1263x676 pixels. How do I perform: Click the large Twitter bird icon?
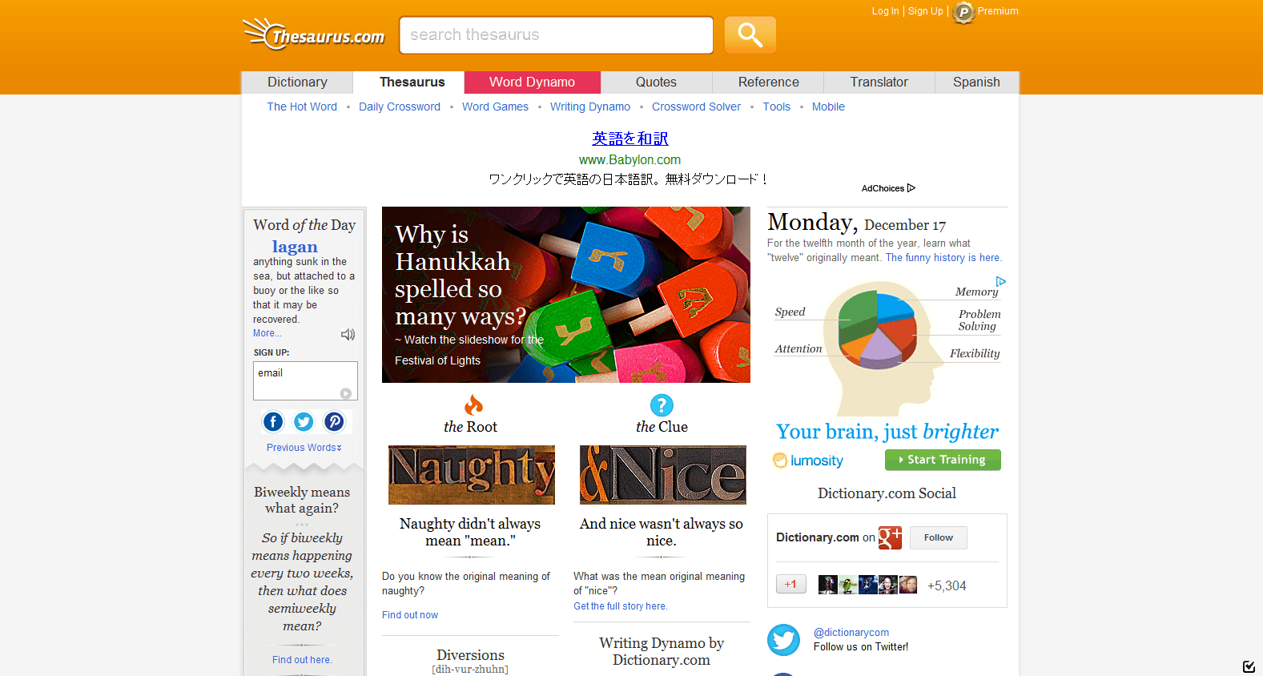pyautogui.click(x=783, y=640)
